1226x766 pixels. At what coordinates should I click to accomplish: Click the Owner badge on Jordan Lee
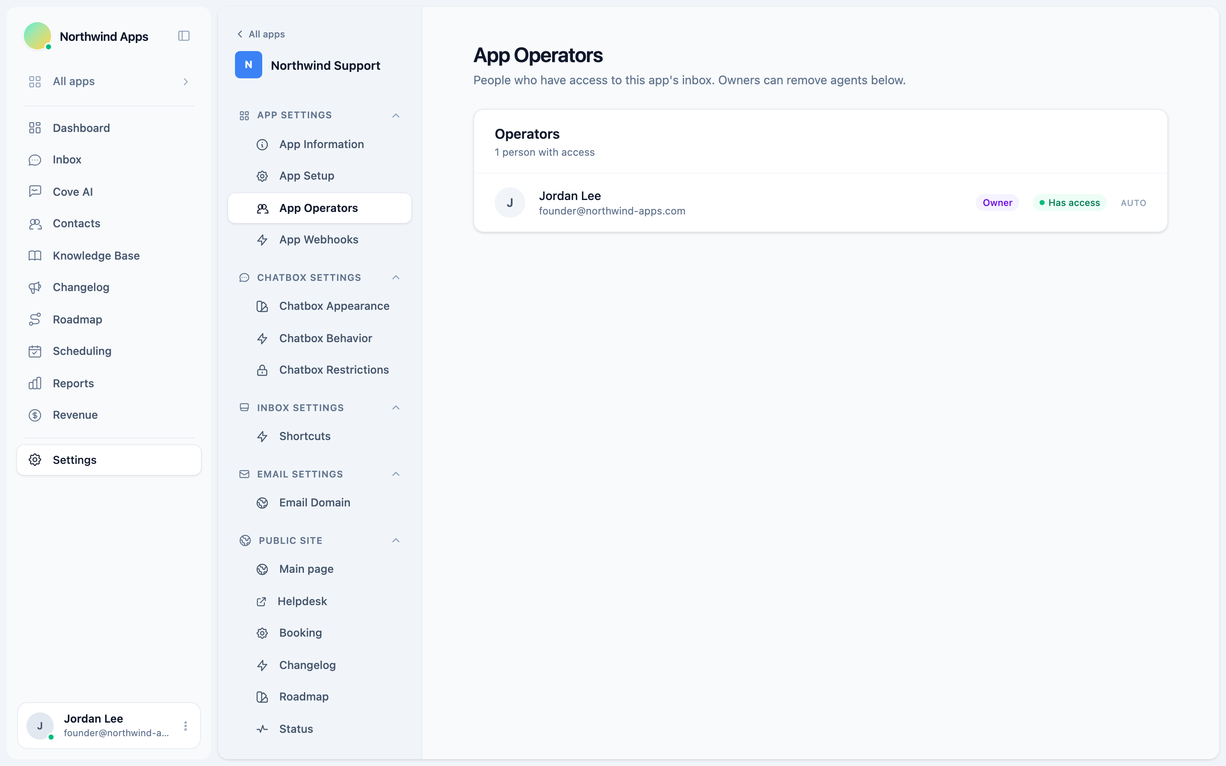[x=997, y=203]
